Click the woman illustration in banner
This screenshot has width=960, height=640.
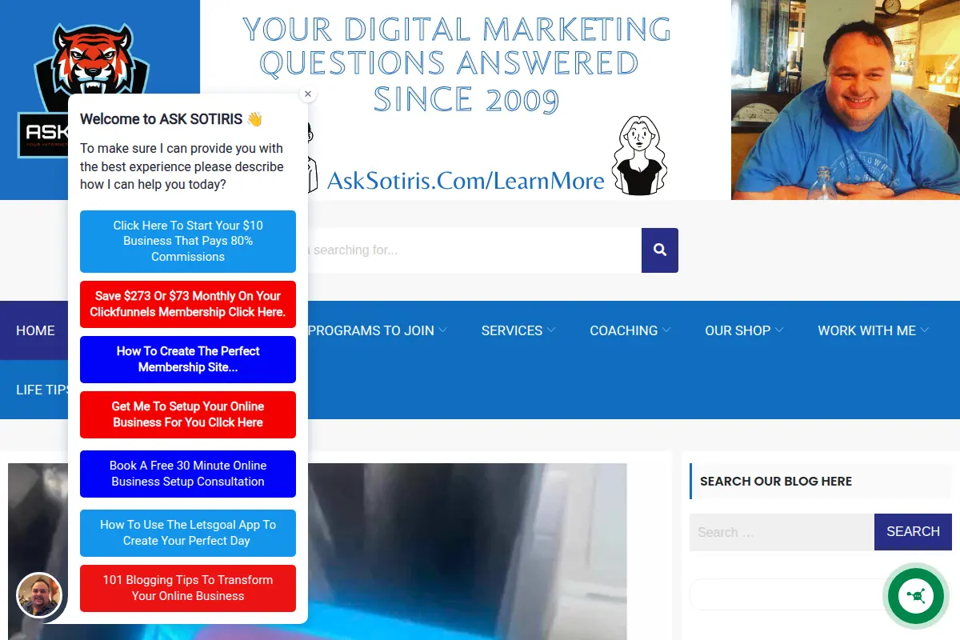[x=638, y=156]
